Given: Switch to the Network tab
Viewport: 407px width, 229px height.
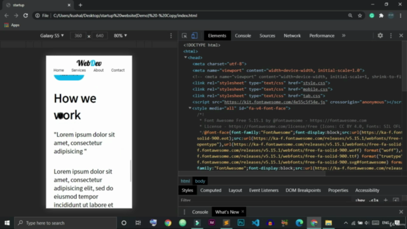Looking at the screenshot, I should (x=292, y=36).
